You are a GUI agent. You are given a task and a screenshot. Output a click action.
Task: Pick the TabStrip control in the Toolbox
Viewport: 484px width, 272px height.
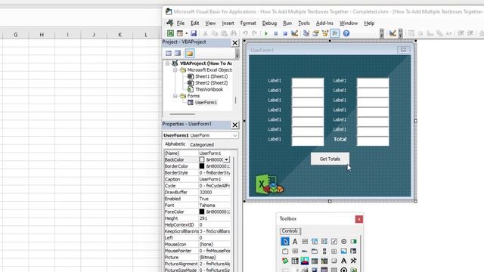[305, 252]
